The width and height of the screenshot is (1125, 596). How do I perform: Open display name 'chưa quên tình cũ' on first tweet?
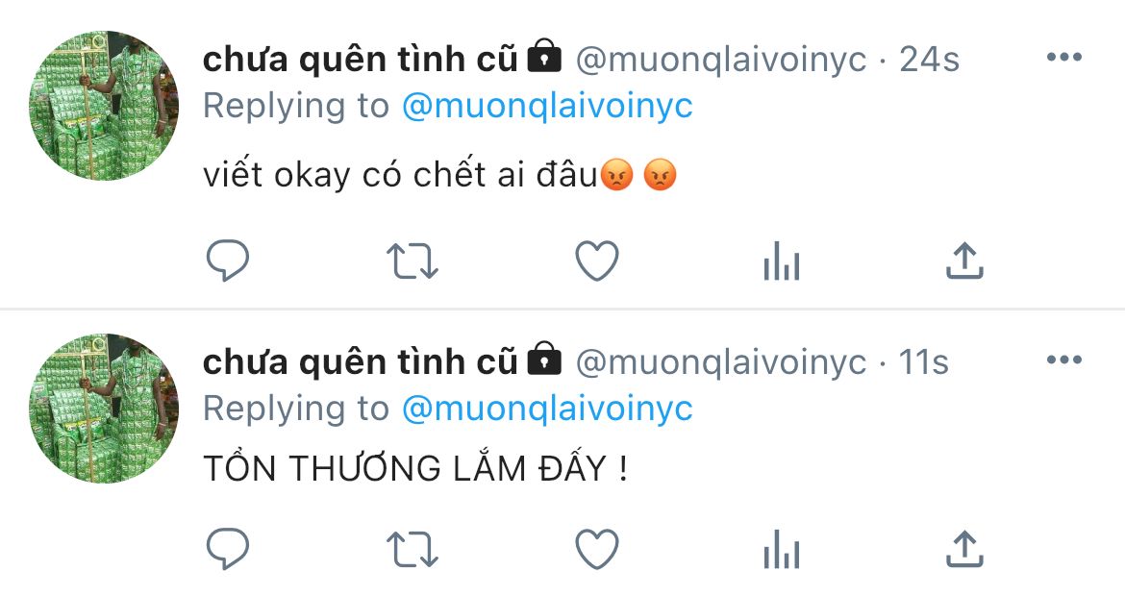[x=361, y=59]
